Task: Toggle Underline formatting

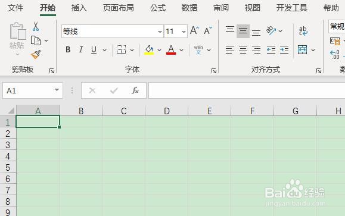Action: tap(94, 50)
